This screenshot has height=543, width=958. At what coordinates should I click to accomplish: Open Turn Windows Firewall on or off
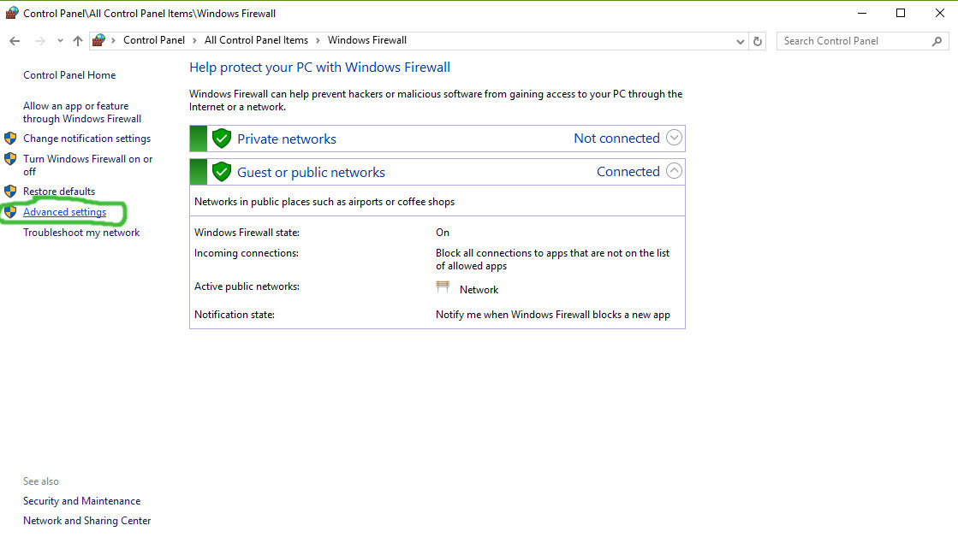point(88,165)
